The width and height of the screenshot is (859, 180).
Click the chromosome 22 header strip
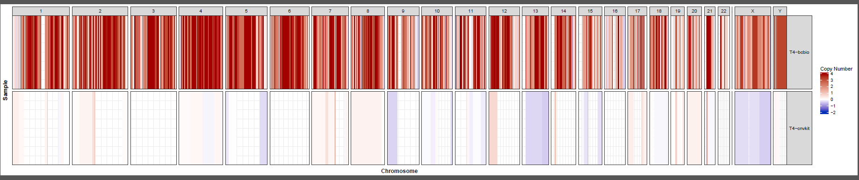click(724, 11)
